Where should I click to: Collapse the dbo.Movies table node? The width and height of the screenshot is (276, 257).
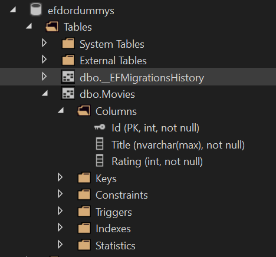[45, 94]
